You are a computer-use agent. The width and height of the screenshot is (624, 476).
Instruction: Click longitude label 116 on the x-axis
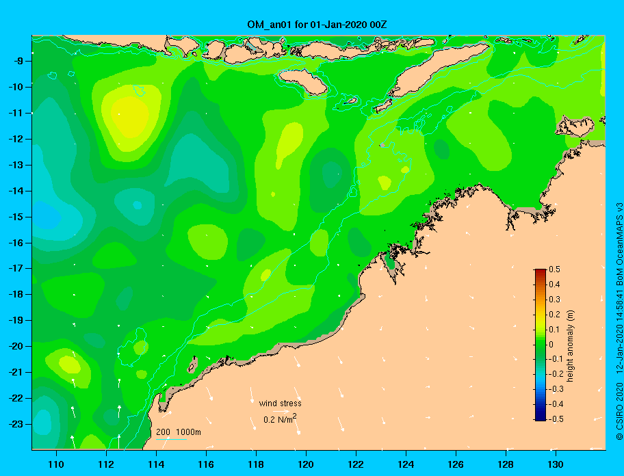point(206,464)
